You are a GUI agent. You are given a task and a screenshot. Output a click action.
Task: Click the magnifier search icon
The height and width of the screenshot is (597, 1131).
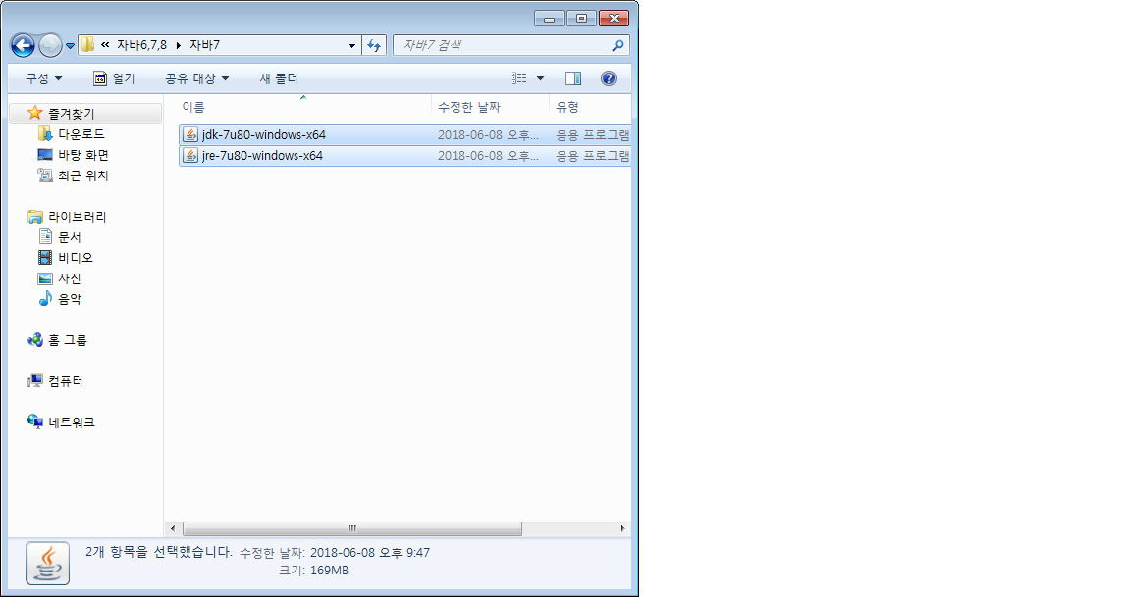click(618, 45)
